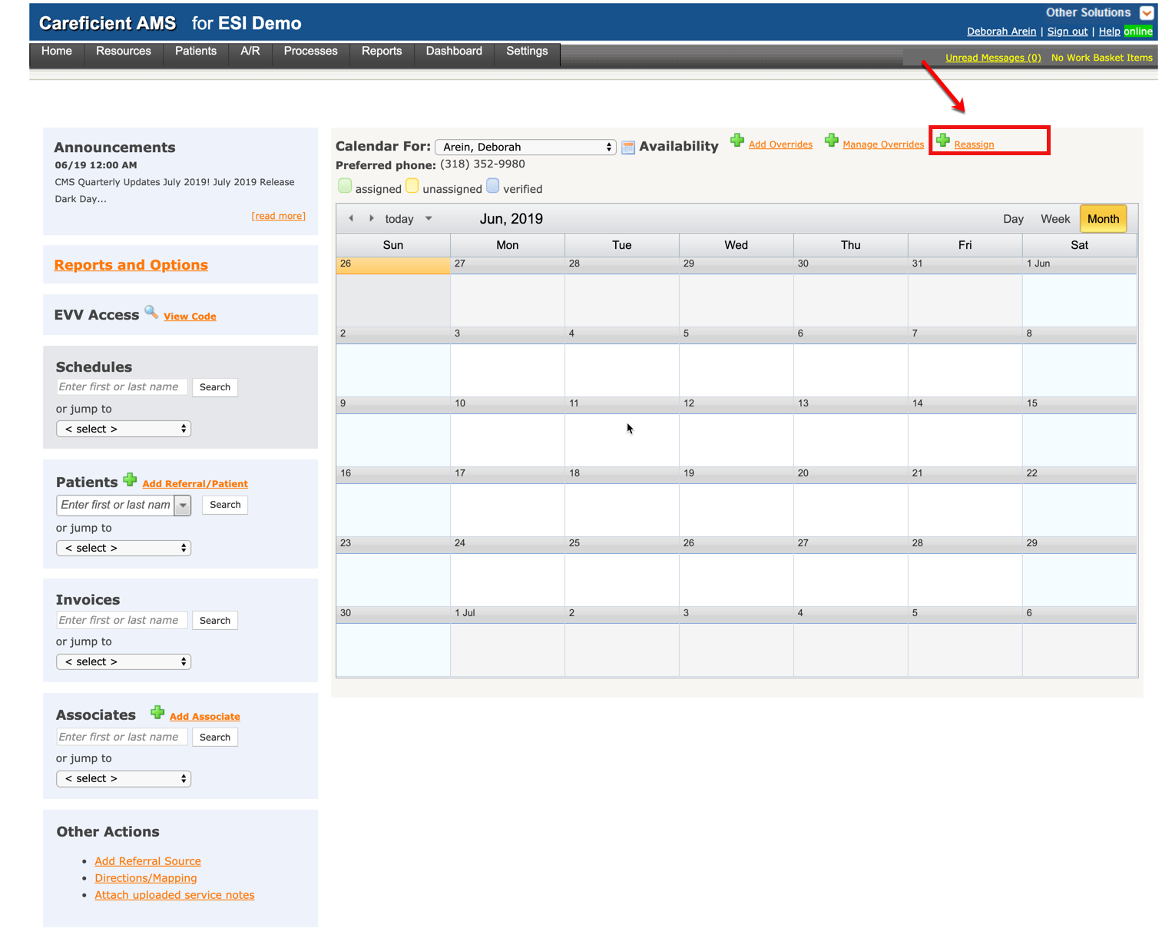Open the Settings menu

(527, 51)
